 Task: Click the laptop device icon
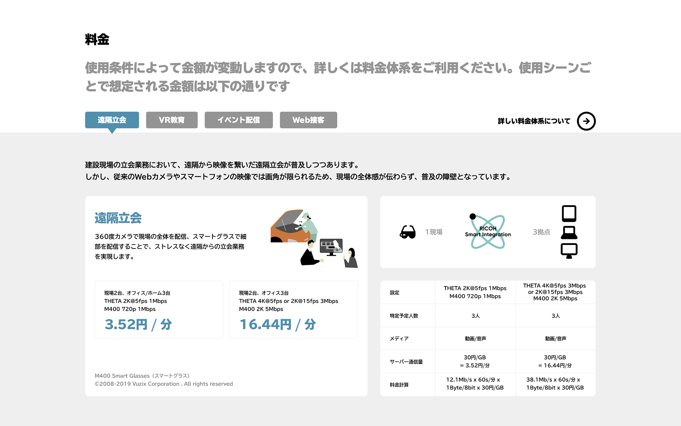click(x=569, y=233)
